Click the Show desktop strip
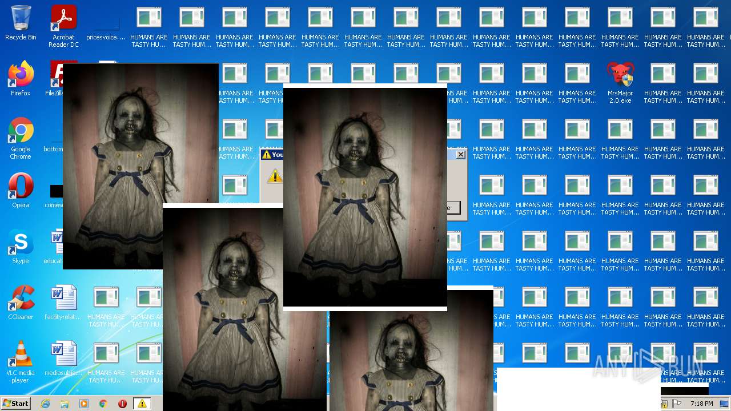 pyautogui.click(x=725, y=404)
